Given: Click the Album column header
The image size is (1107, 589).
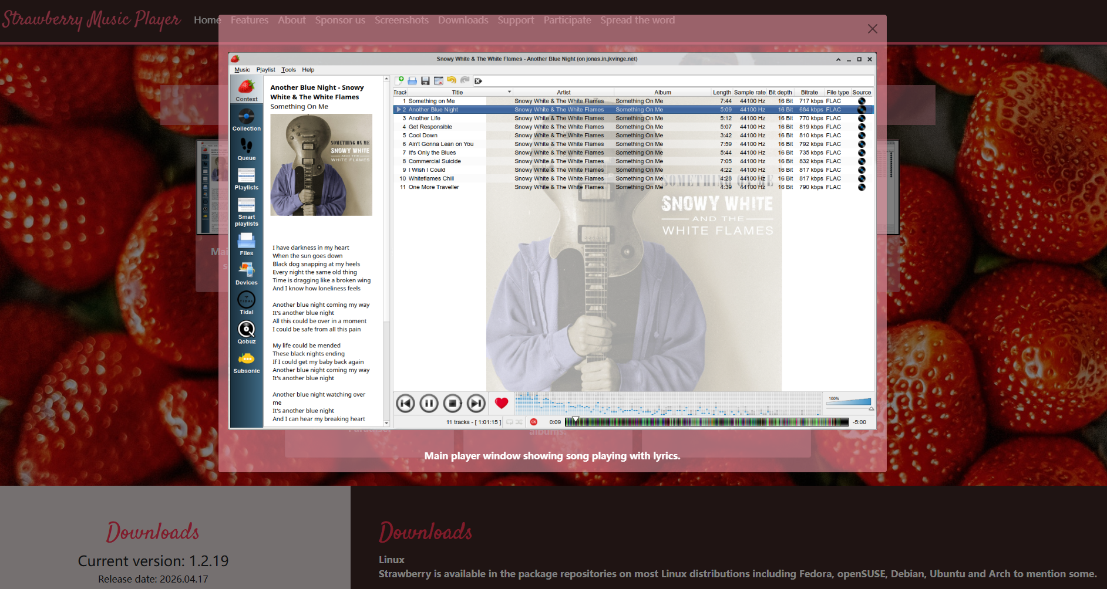Looking at the screenshot, I should (x=662, y=92).
